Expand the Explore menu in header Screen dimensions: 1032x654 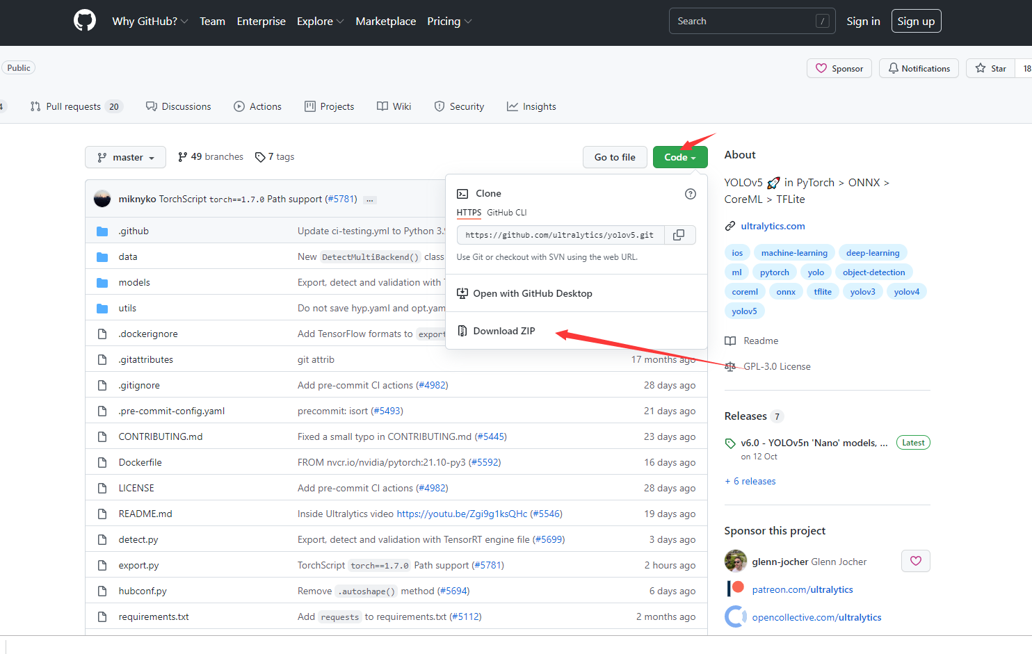tap(321, 22)
